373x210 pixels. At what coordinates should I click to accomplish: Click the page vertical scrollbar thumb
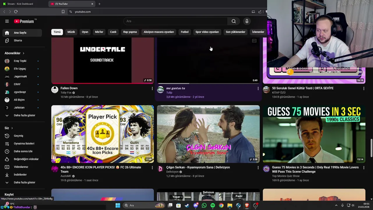click(x=371, y=148)
